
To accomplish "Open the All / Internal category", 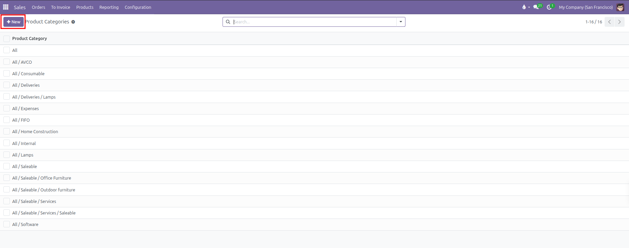I will pyautogui.click(x=24, y=143).
